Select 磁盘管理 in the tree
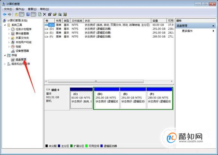218x155 pixels. (x=21, y=60)
